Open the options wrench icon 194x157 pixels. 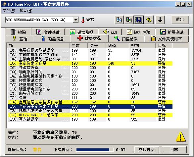(x=149, y=20)
